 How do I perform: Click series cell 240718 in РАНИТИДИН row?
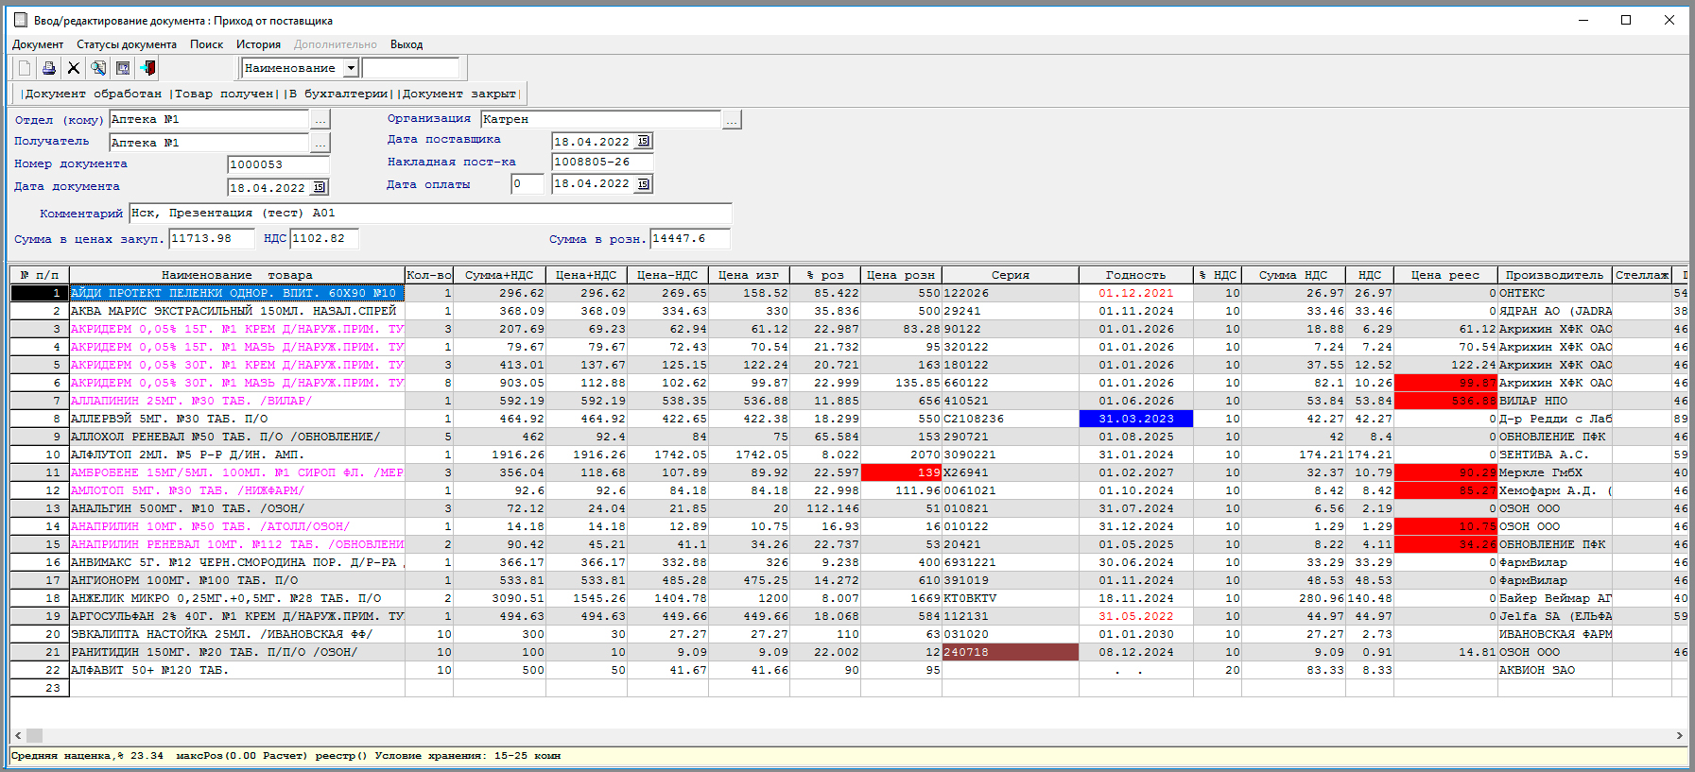click(x=1010, y=652)
